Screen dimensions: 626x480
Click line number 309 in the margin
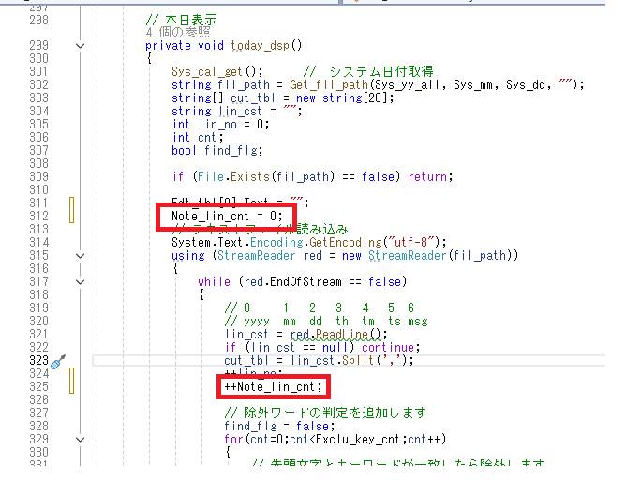[x=38, y=176]
